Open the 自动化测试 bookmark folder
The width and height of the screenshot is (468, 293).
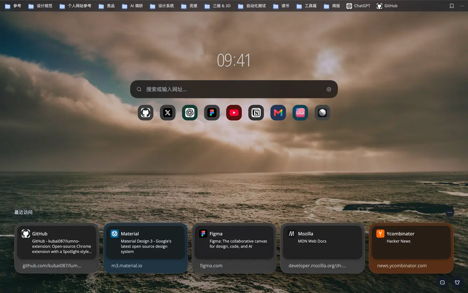[252, 6]
